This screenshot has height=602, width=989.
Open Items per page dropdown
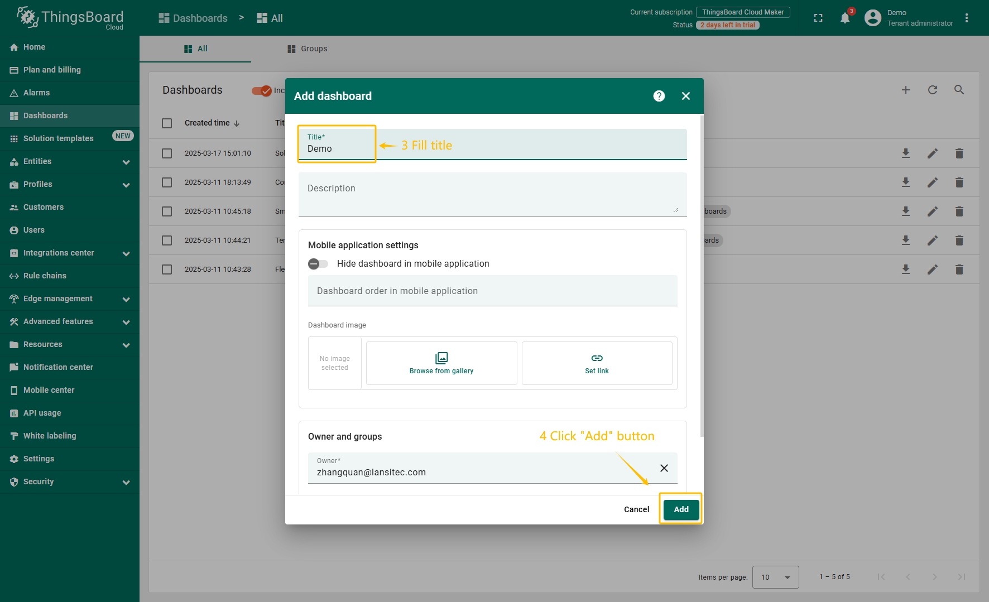(775, 577)
